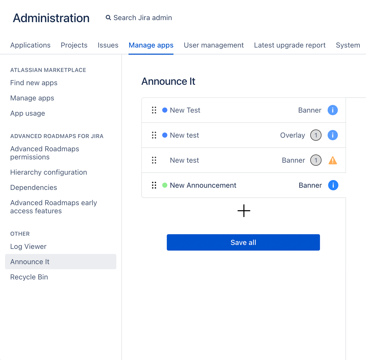The width and height of the screenshot is (366, 360).
Task: Click count badge on the Overlay row
Action: pyautogui.click(x=316, y=135)
